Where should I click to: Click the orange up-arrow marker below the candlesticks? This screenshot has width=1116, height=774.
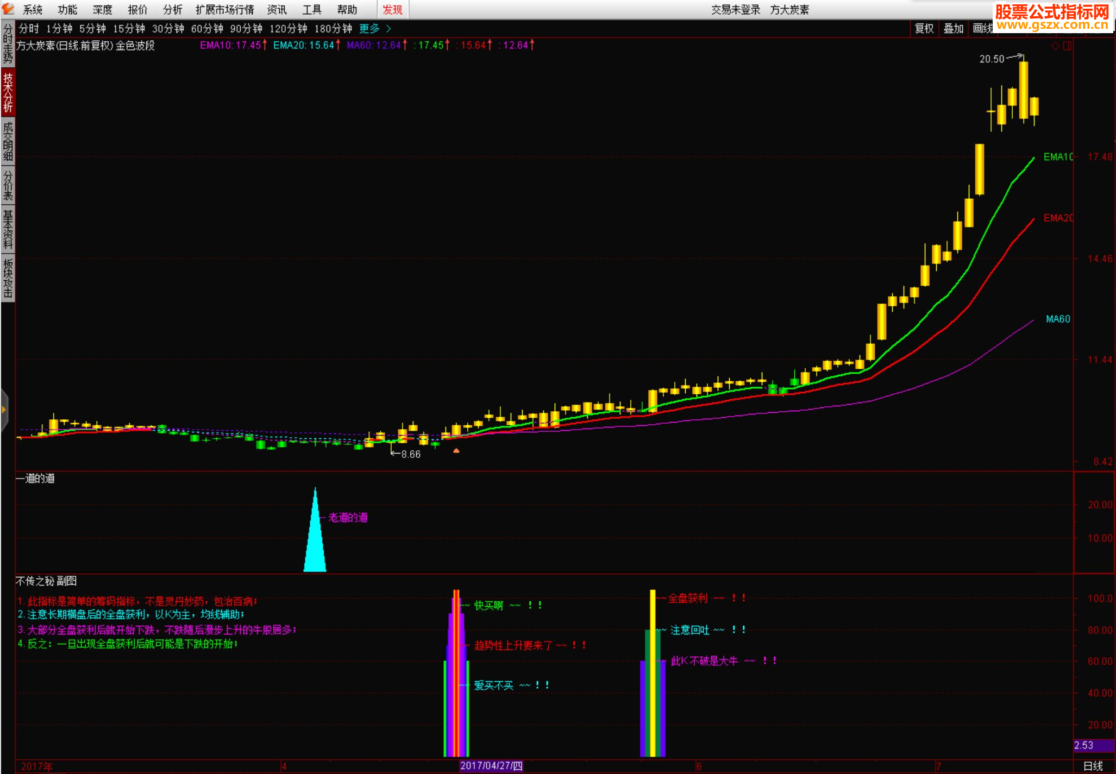tap(456, 450)
